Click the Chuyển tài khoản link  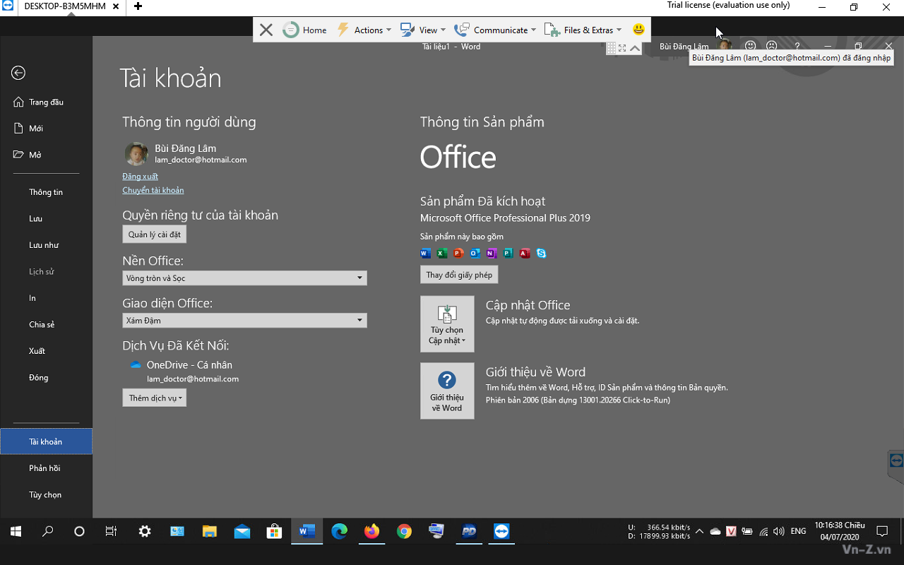(x=153, y=190)
